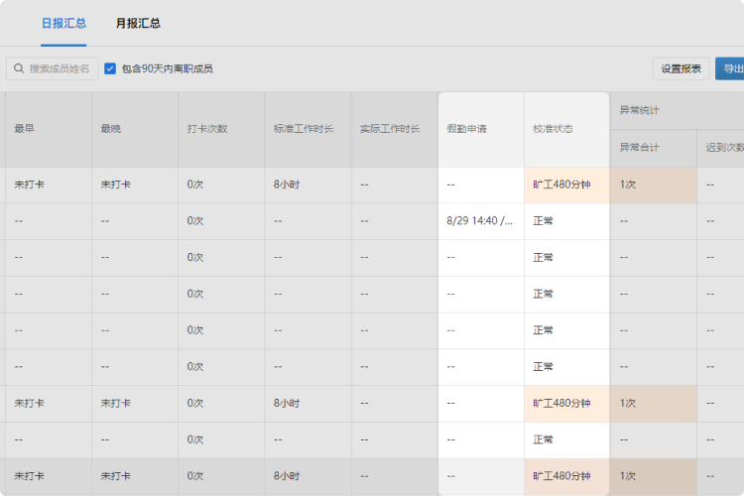
Task: Uncheck 包含90天内离职成员 checkbox
Action: click(110, 68)
